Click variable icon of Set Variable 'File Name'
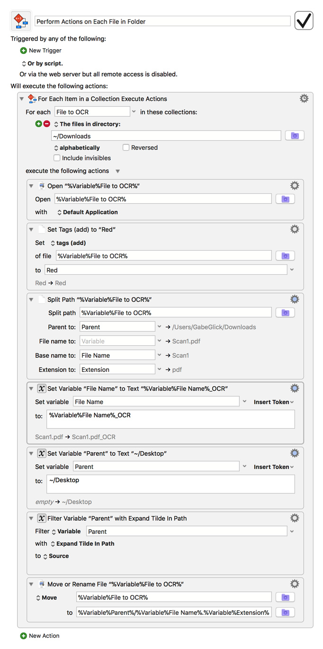The image size is (323, 649). tap(42, 388)
